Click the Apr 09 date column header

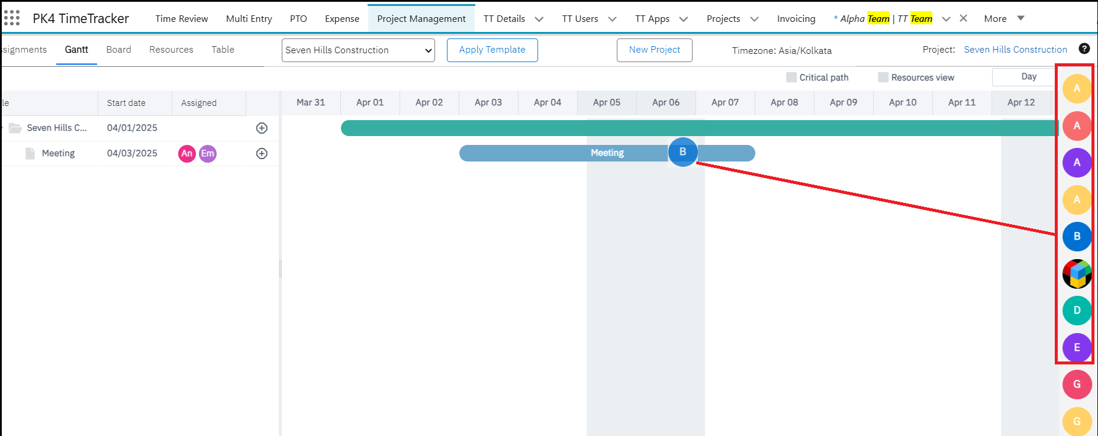pyautogui.click(x=843, y=102)
